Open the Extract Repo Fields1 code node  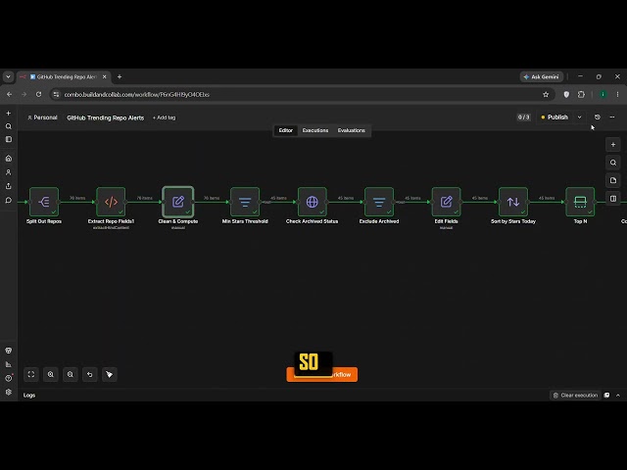click(x=111, y=202)
